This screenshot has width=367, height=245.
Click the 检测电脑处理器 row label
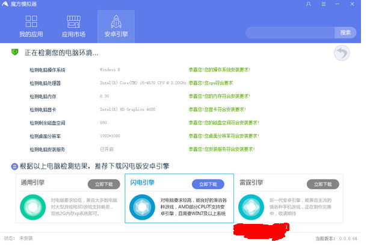click(x=45, y=83)
